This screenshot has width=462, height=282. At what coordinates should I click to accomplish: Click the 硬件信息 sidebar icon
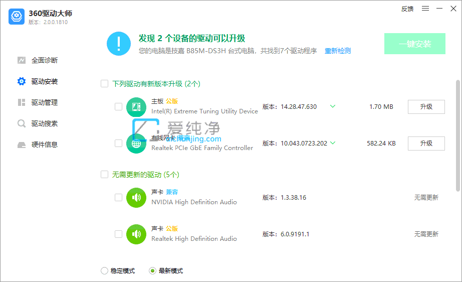pyautogui.click(x=22, y=145)
